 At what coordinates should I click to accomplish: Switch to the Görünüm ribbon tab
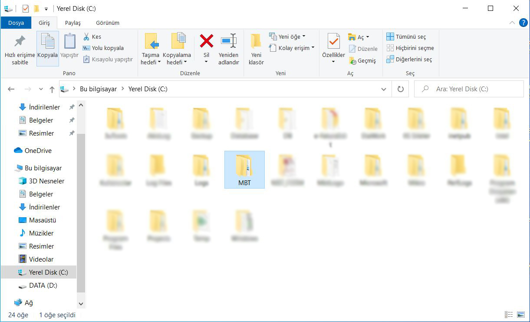point(108,23)
